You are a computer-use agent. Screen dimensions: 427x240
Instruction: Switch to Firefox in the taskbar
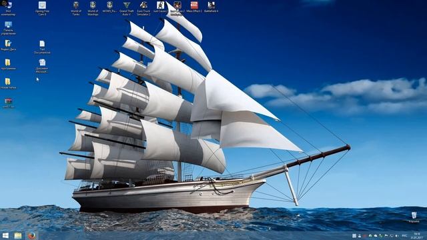(x=31, y=235)
